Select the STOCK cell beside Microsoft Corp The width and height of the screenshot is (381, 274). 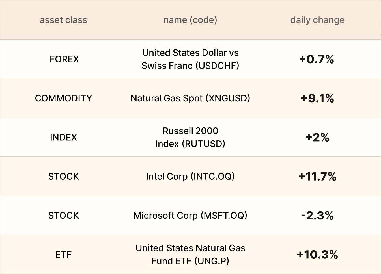(x=63, y=216)
